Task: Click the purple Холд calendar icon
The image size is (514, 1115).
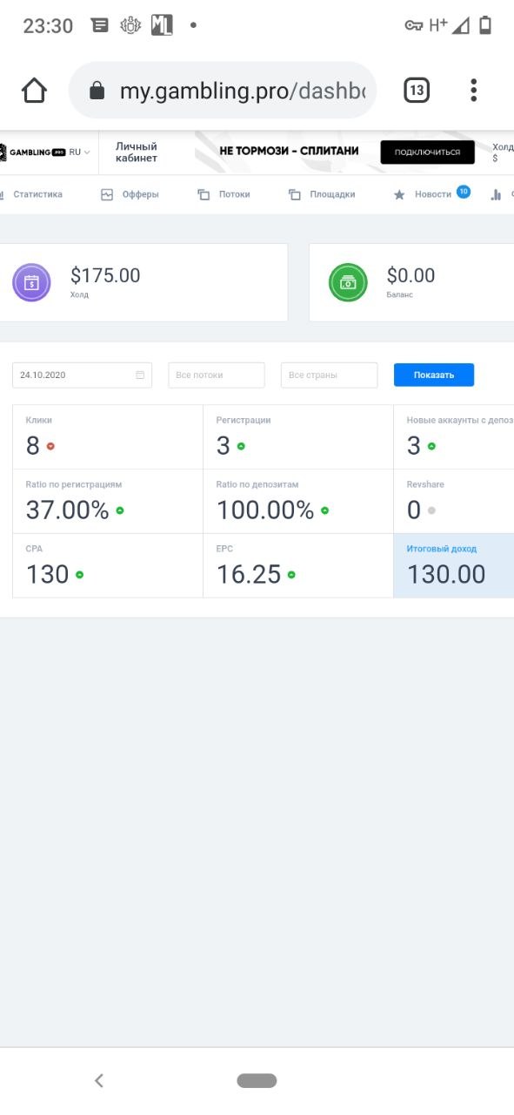Action: [31, 282]
